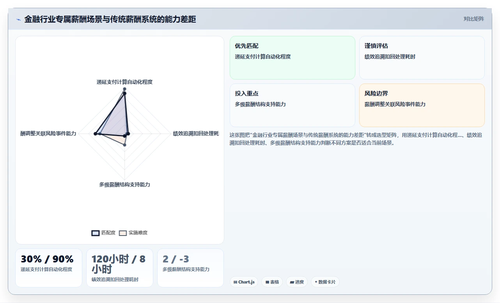Open the 谨慎评估 card
Viewport: 500px width, 303px height.
pyautogui.click(x=422, y=58)
